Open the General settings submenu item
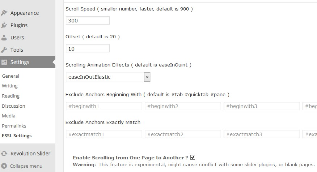The image size is (317, 172). pos(10,76)
